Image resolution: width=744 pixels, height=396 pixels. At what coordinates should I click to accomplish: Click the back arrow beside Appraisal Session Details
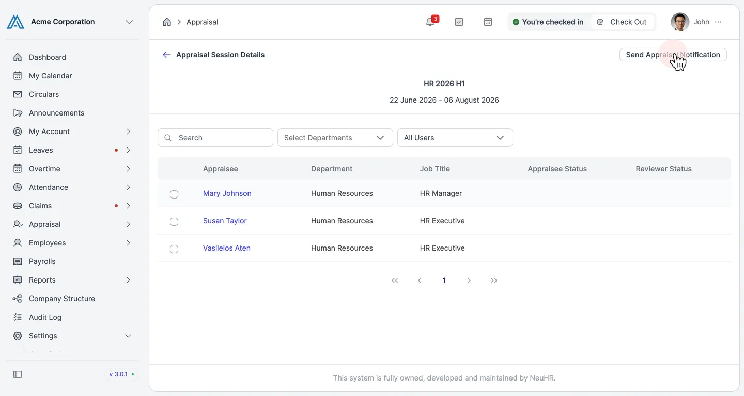[166, 55]
